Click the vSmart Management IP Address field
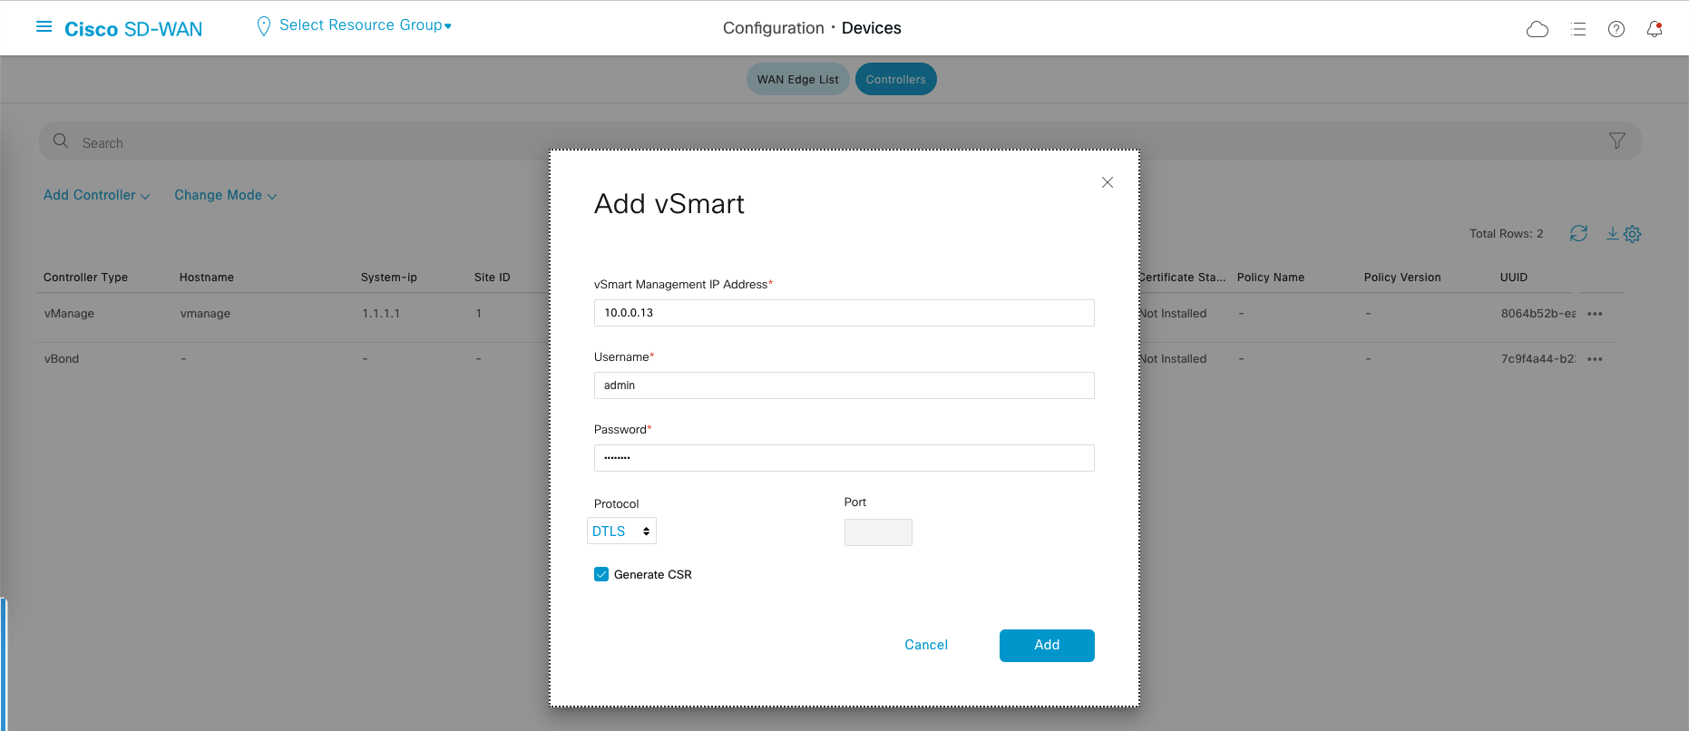 pos(844,313)
